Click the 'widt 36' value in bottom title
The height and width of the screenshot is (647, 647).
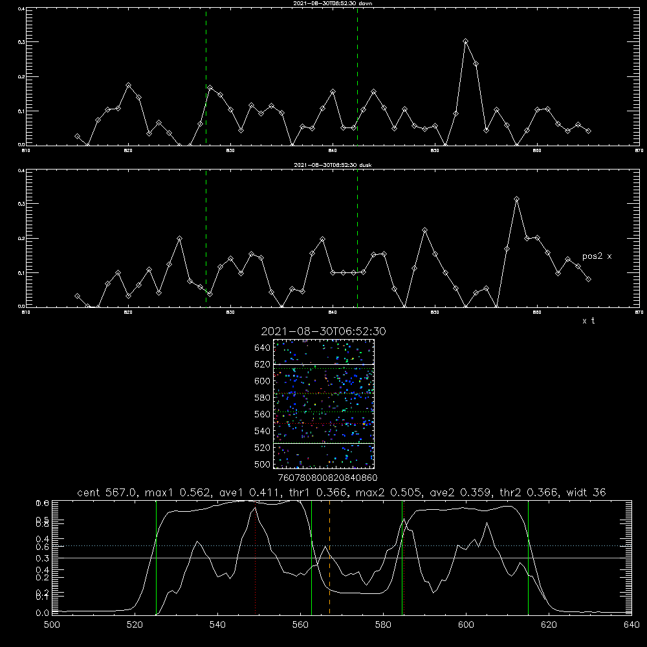(x=586, y=492)
